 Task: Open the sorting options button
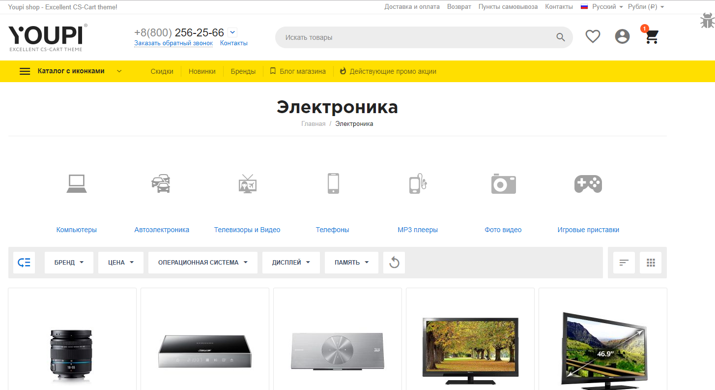(x=624, y=263)
